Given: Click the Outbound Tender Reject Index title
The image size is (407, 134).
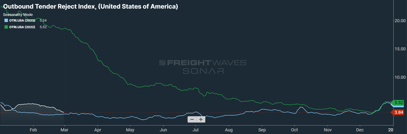Looking at the screenshot, I should tap(91, 6).
